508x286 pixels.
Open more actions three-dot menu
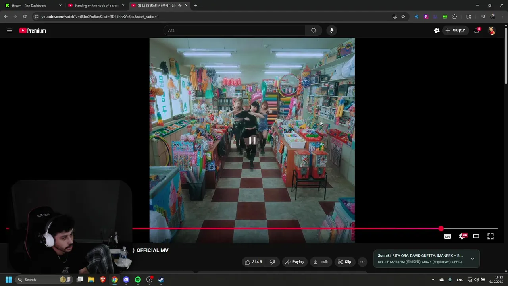coord(362,262)
